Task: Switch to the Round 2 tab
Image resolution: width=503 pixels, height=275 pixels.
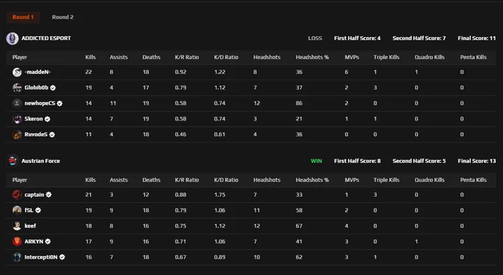Action: (x=63, y=17)
